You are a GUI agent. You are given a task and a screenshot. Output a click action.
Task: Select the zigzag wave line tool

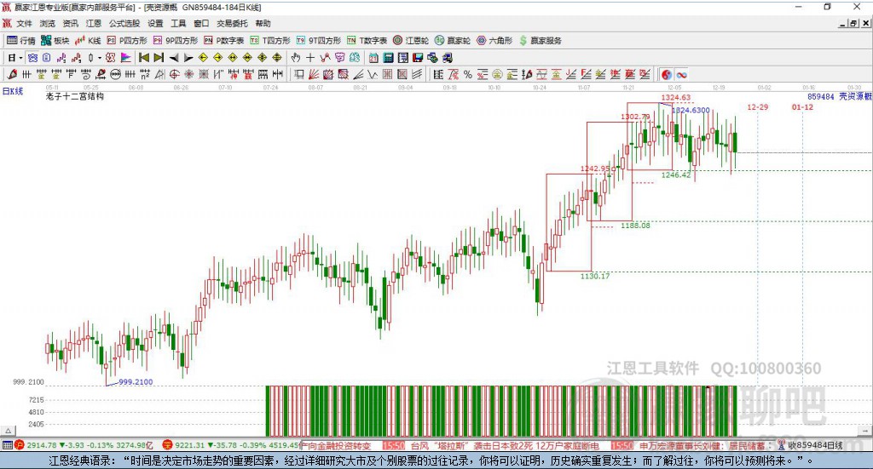click(373, 74)
